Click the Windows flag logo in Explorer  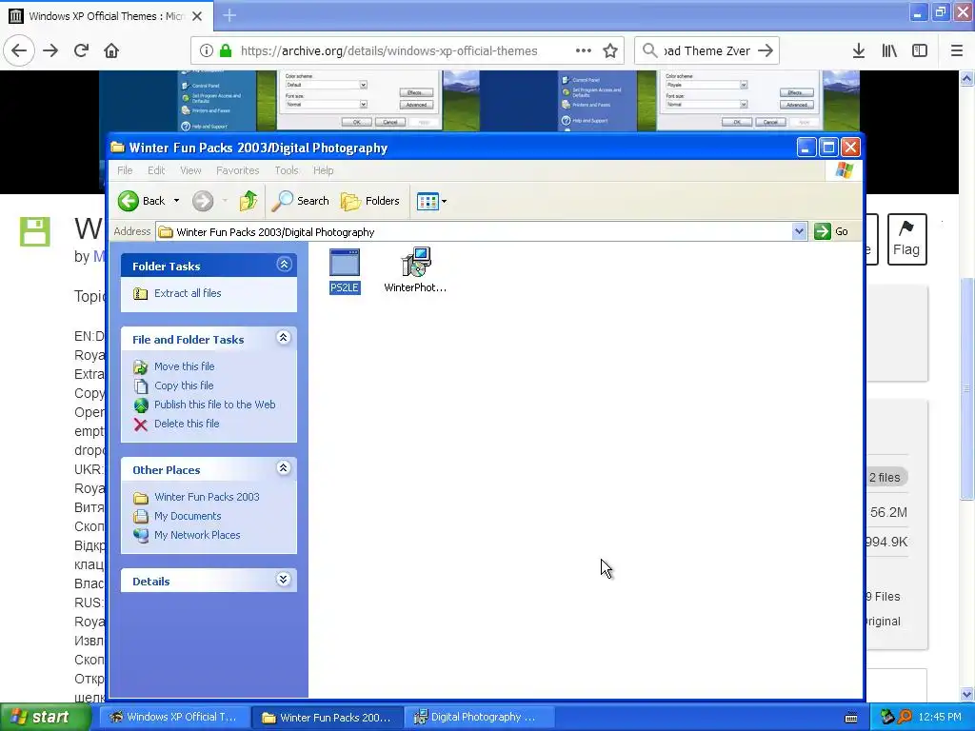(x=845, y=169)
